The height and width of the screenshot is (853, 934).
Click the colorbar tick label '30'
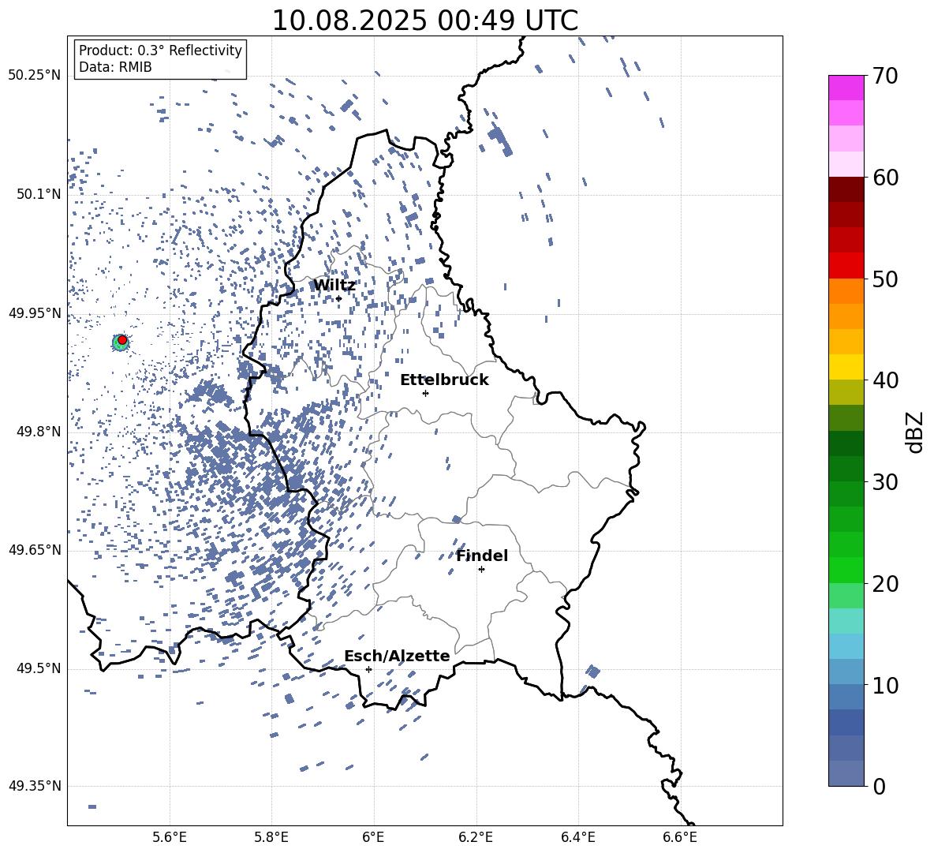point(885,482)
